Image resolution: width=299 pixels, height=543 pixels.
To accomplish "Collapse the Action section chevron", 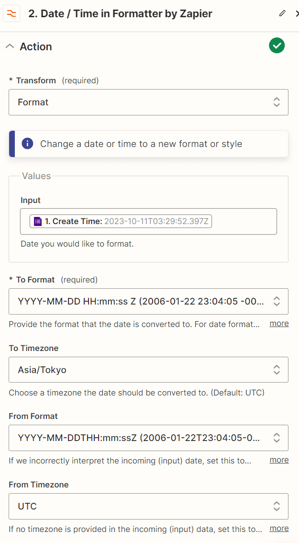I will (10, 46).
